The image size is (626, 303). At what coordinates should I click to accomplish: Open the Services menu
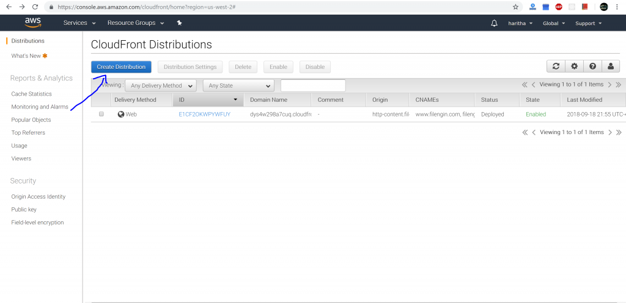(x=79, y=23)
